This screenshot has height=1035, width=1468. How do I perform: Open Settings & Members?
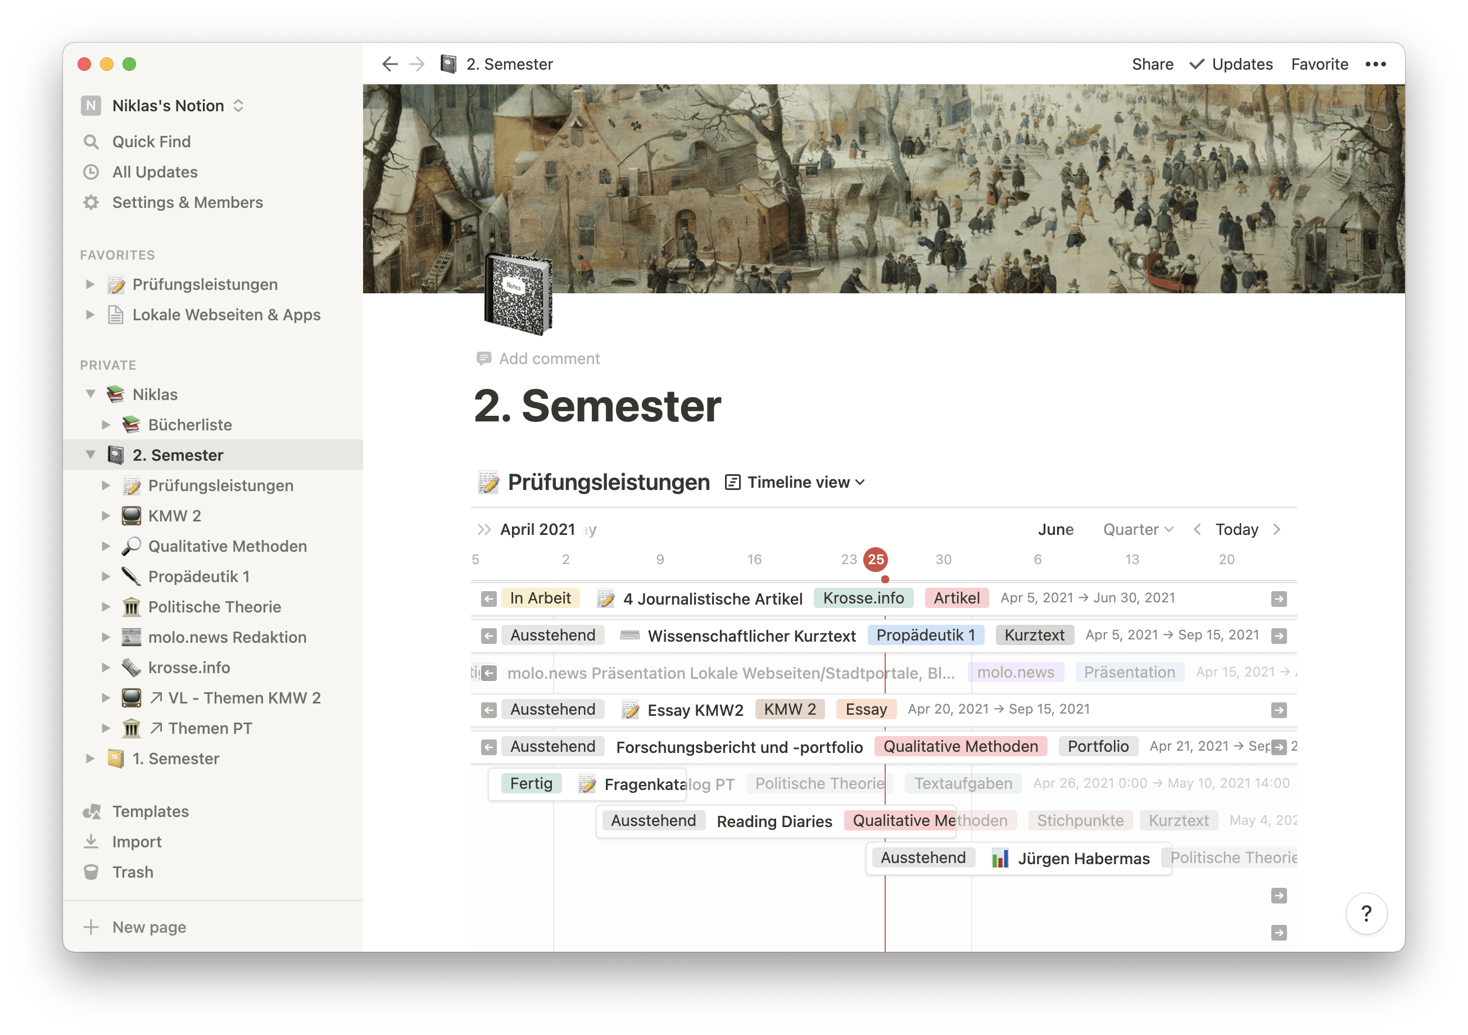coord(187,203)
